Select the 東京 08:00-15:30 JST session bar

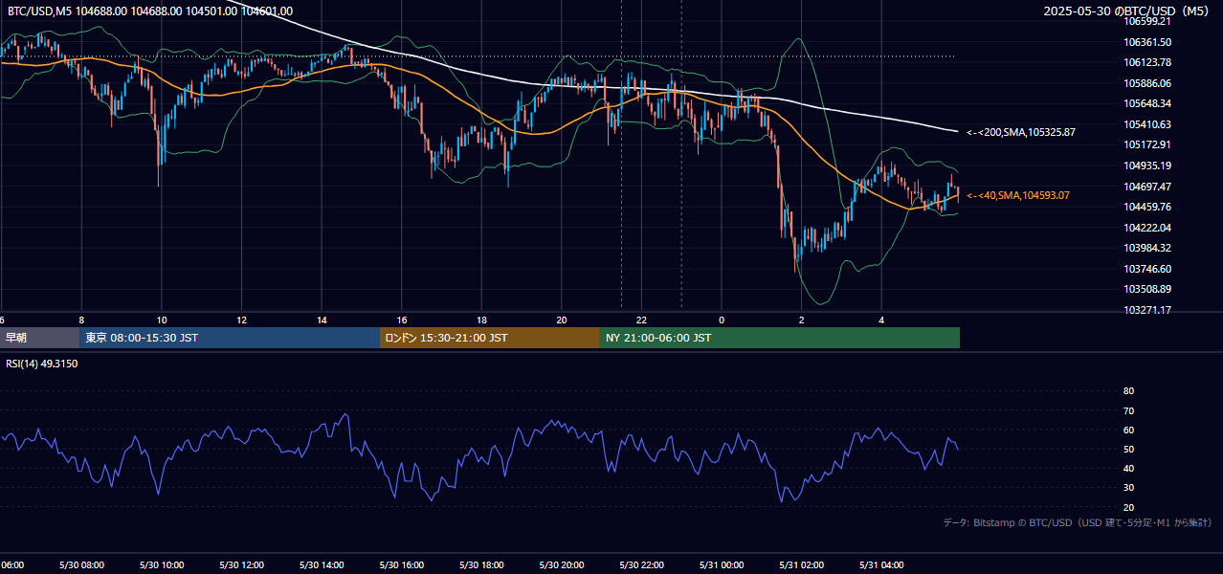230,338
